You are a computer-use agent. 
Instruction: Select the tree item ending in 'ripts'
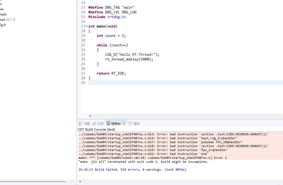coord(3,14)
